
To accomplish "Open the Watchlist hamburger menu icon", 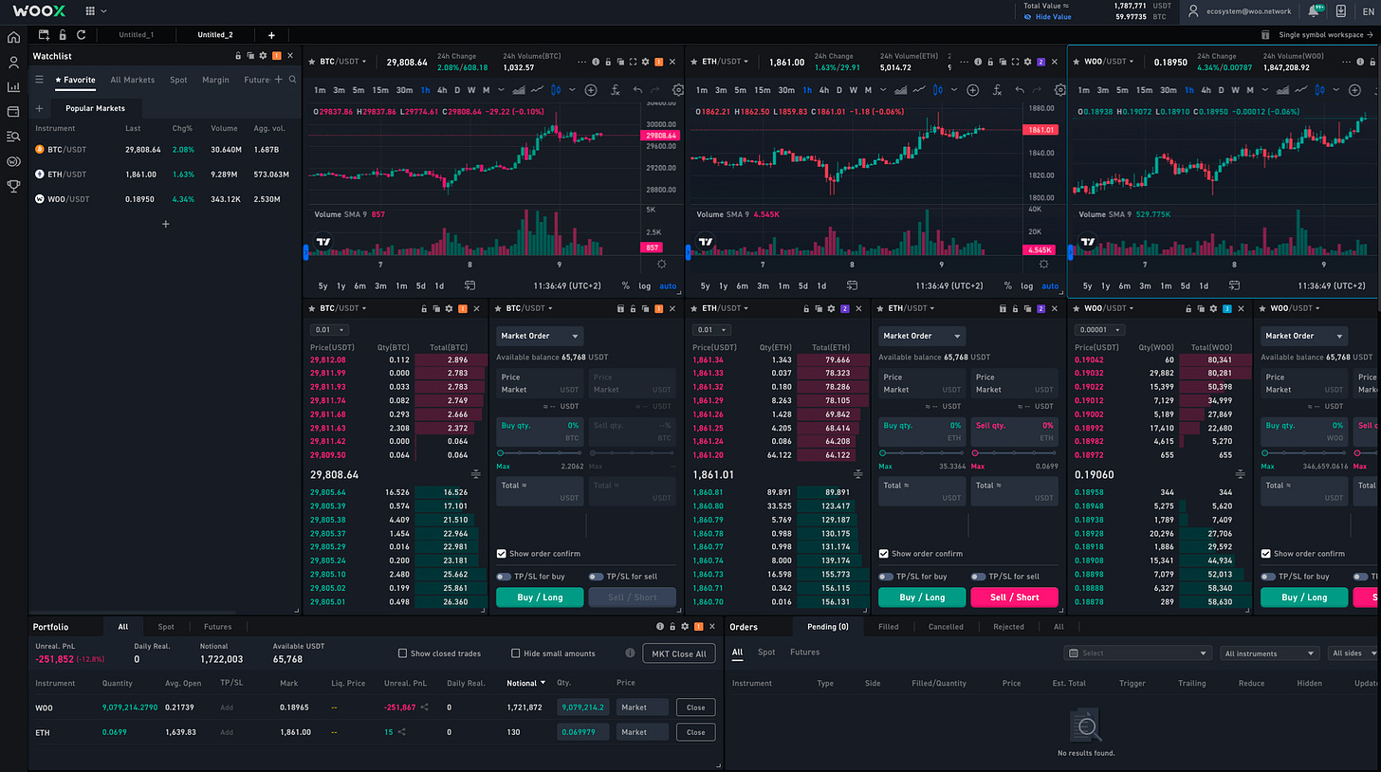I will [x=39, y=80].
